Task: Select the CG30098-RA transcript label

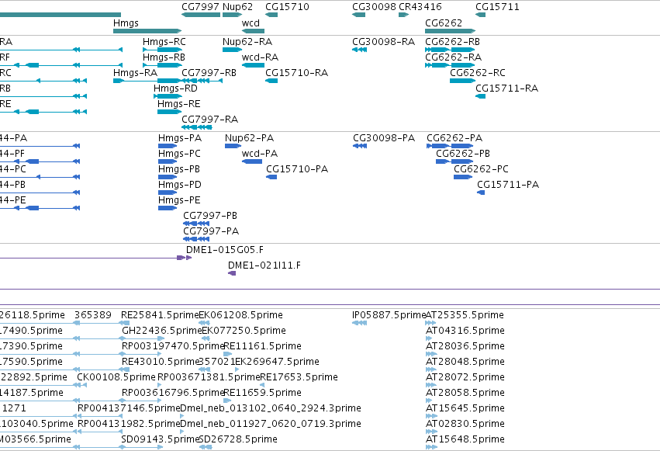Action: 383,42
